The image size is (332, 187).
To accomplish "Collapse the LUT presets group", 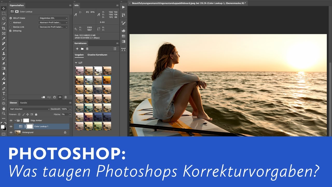I will click(x=76, y=63).
